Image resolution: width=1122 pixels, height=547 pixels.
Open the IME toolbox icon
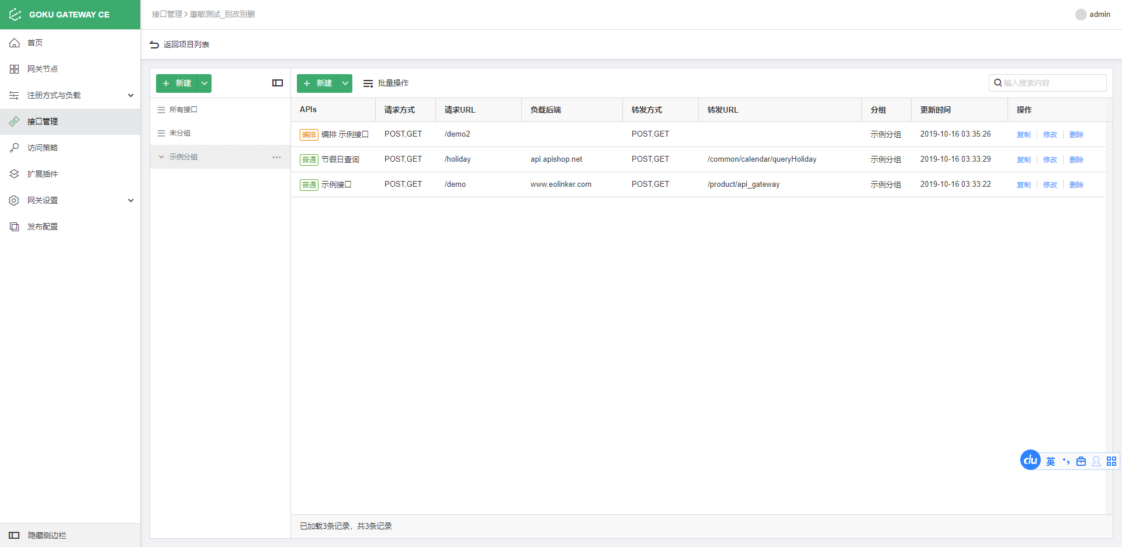(x=1081, y=461)
